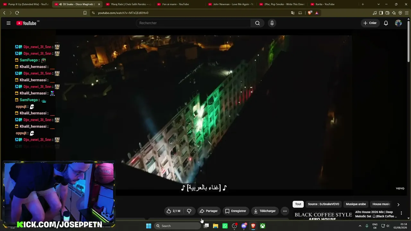Open site settings icon beside the URL

[x=93, y=13]
